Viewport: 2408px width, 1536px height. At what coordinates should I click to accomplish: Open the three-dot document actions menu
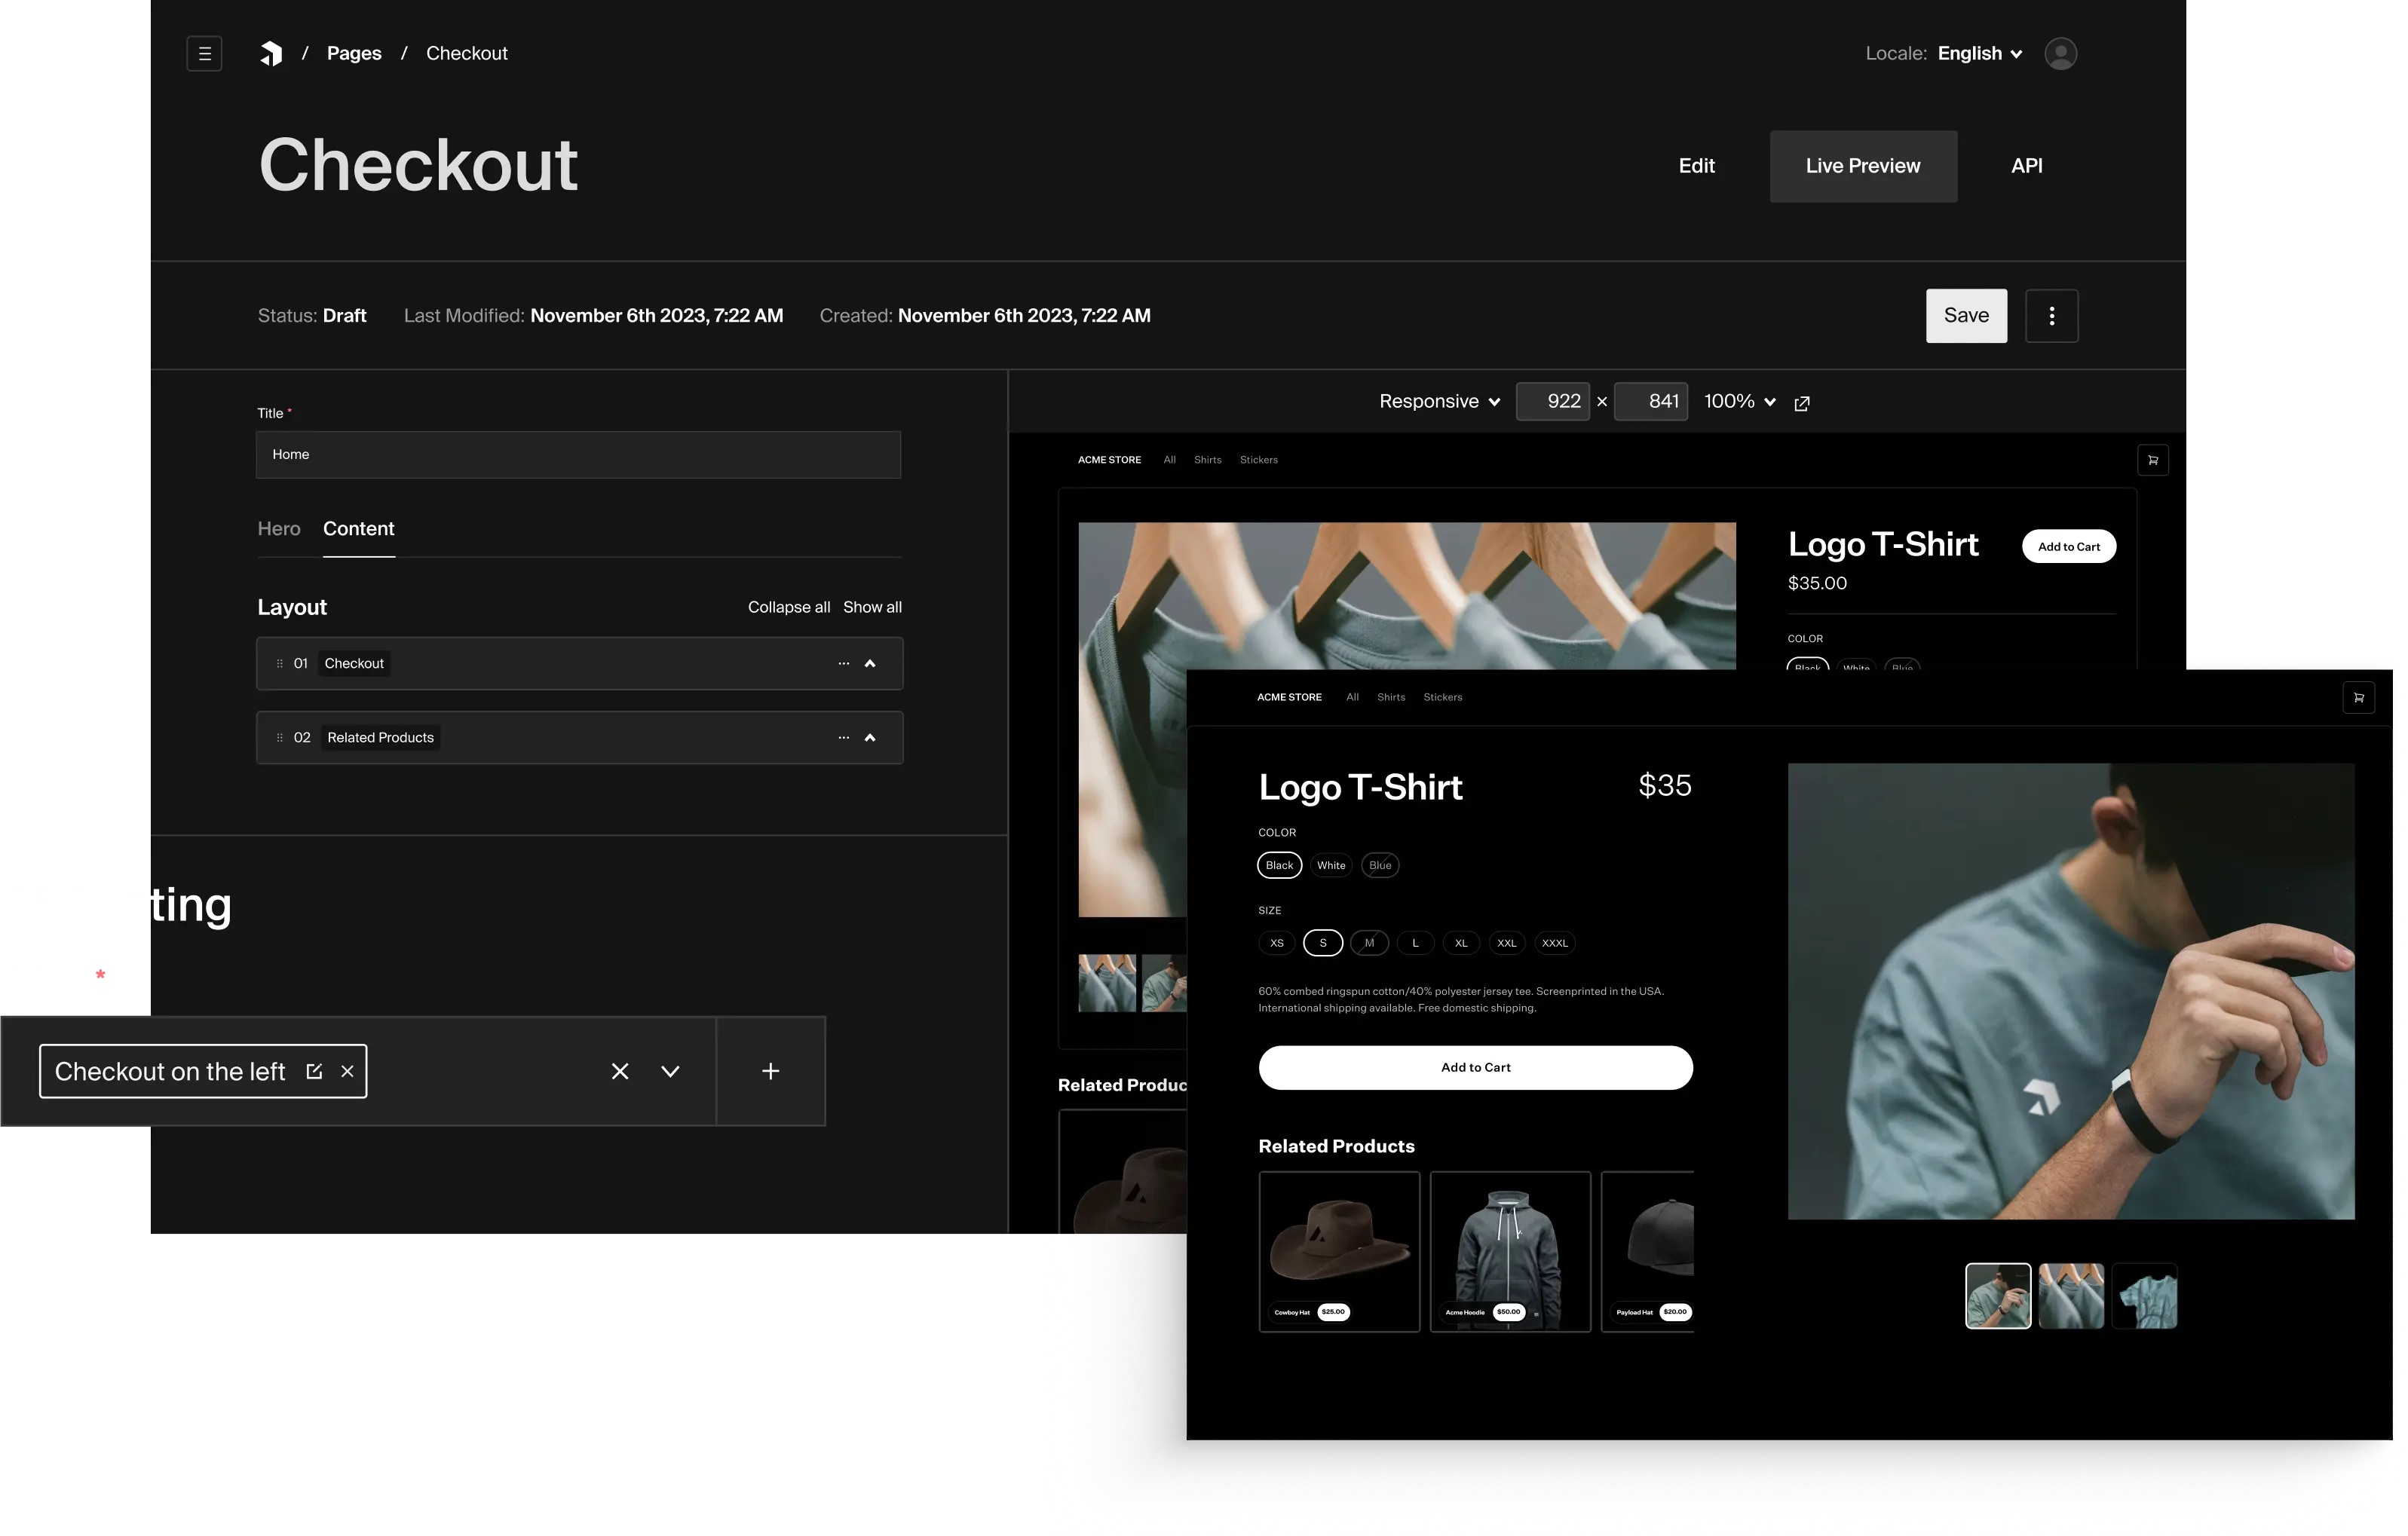click(x=2051, y=316)
